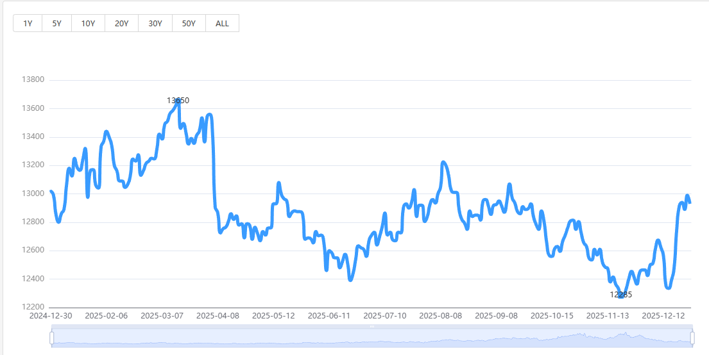
Task: Click the left zoom slider handle
Action: tap(52, 337)
